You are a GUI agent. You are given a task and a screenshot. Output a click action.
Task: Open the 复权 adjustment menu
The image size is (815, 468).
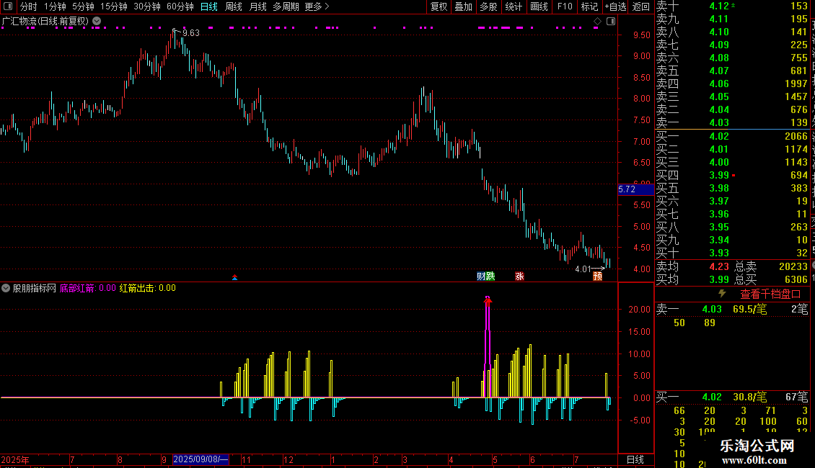(439, 6)
